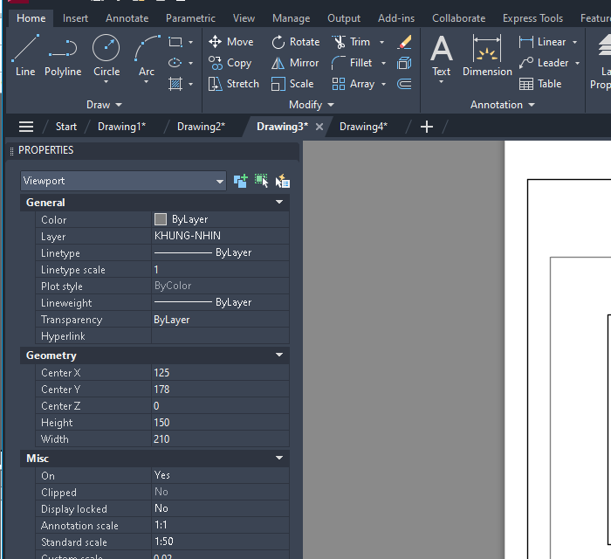Image resolution: width=611 pixels, height=559 pixels.
Task: Activate the Stretch command
Action: tap(233, 84)
